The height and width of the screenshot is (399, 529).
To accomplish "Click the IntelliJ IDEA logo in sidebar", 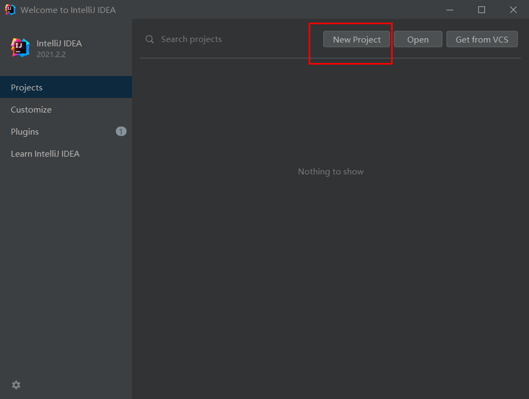I will click(x=20, y=47).
